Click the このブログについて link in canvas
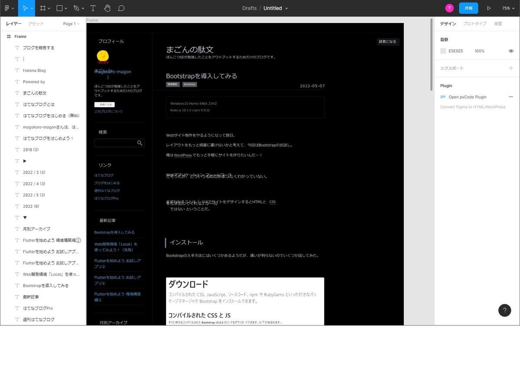Screen dimensions: 520x367 click(108, 111)
